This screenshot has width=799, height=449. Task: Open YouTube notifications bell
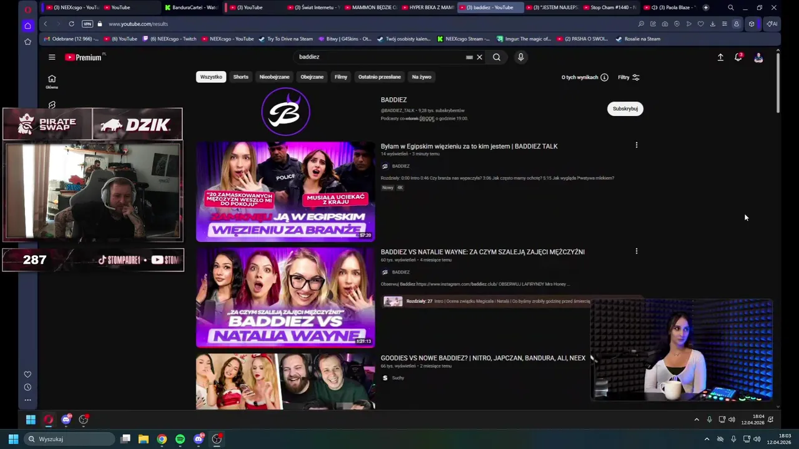pyautogui.click(x=738, y=57)
